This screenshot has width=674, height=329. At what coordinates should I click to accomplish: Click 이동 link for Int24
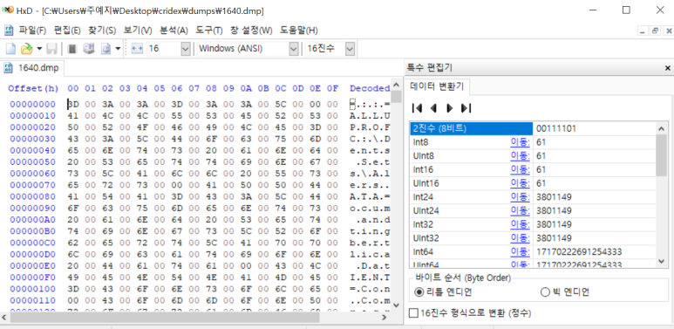520,197
